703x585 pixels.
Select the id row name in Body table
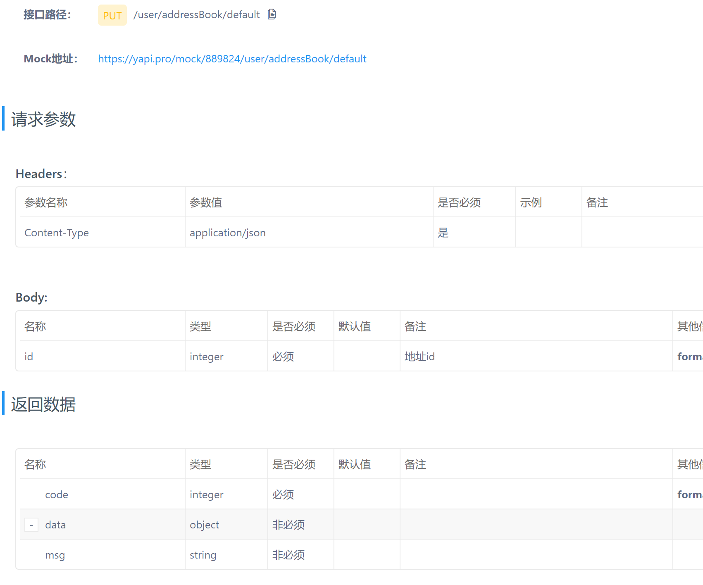pyautogui.click(x=29, y=357)
